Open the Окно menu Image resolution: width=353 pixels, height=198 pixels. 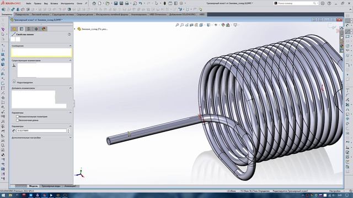[x=79, y=4]
